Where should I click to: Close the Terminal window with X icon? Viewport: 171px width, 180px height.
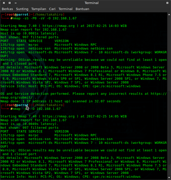click(4, 3)
